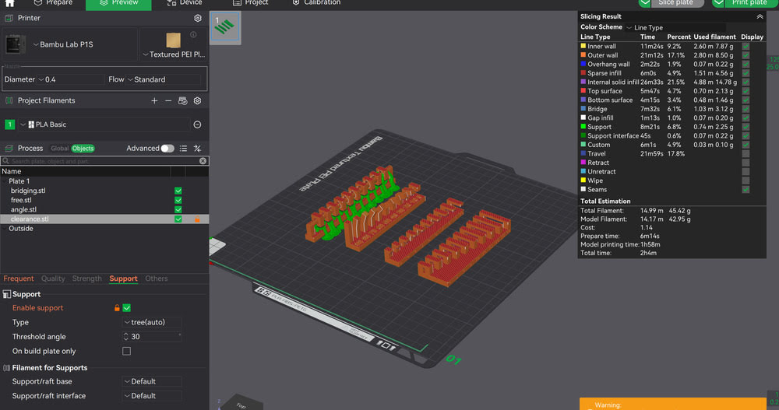Image resolution: width=779 pixels, height=410 pixels.
Task: Open project filaments settings gear
Action: [198, 100]
